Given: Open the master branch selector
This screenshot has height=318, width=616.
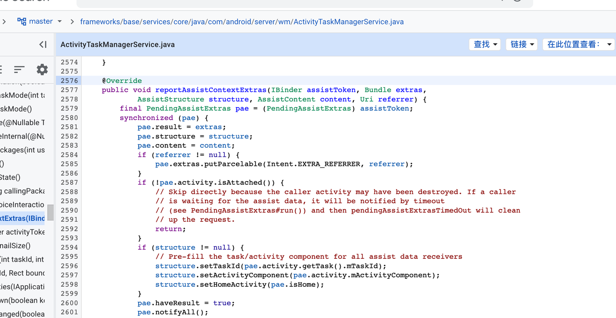Looking at the screenshot, I should (40, 21).
